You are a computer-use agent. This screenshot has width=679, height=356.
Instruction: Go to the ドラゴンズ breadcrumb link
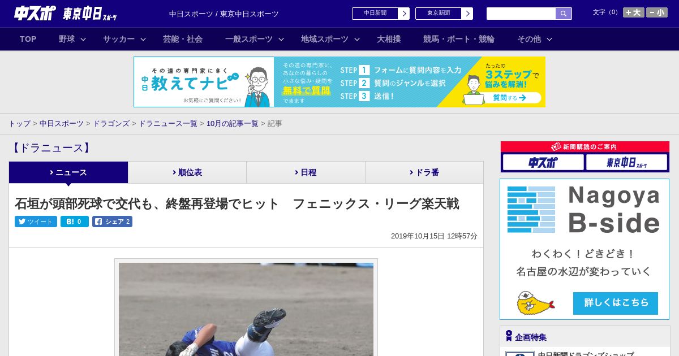pos(111,123)
